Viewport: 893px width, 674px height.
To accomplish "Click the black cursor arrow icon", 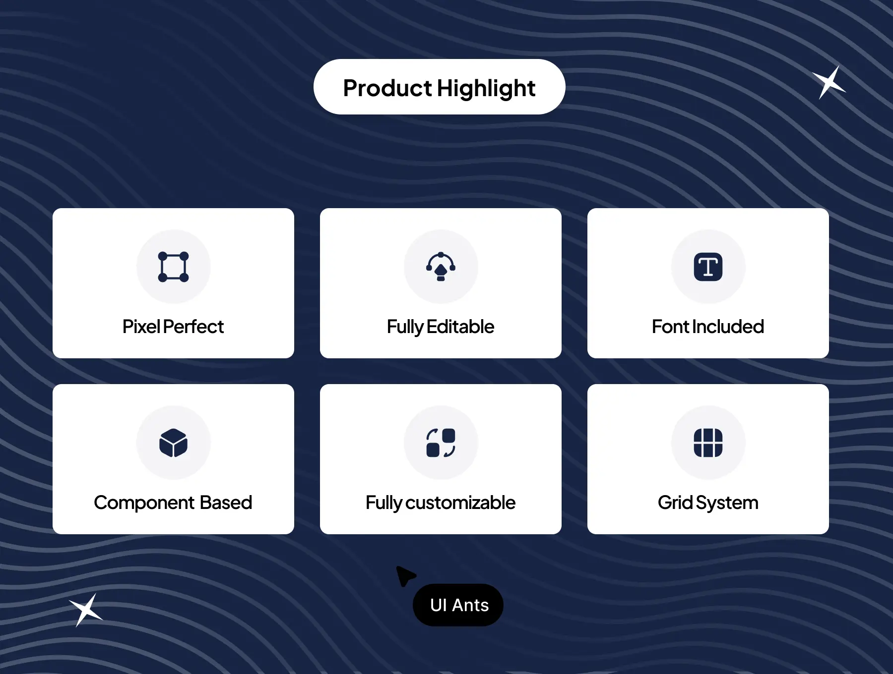I will (405, 575).
